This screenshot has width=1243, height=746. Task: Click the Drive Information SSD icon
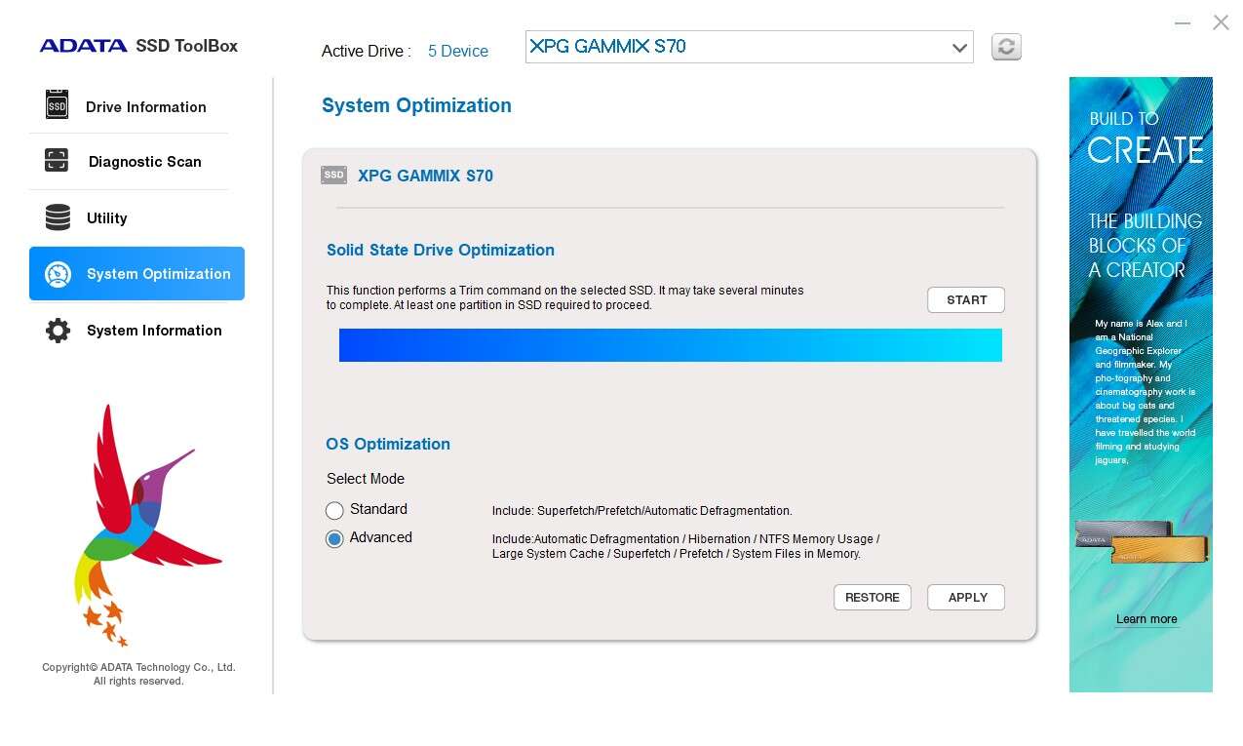tap(58, 105)
